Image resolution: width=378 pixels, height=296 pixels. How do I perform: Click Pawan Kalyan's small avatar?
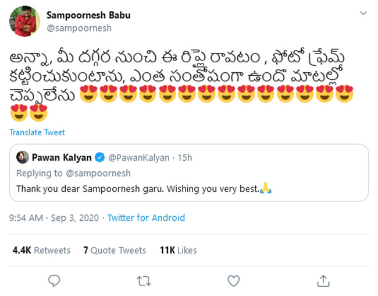(x=23, y=158)
